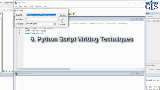Cancel the Run Script dialog
Image resolution: width=160 pixels, height=90 pixels.
(x=63, y=24)
